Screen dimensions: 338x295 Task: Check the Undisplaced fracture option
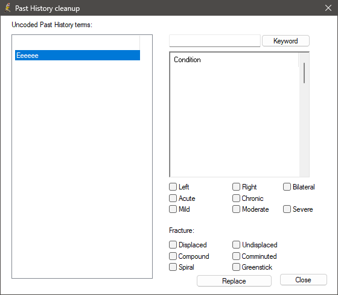pyautogui.click(x=236, y=245)
